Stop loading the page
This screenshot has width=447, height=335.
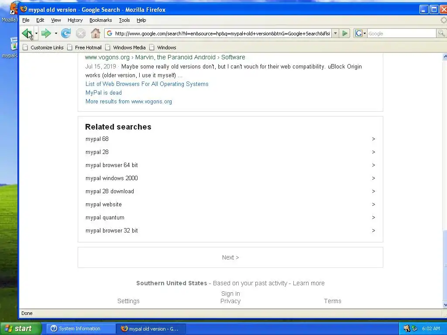pyautogui.click(x=81, y=33)
